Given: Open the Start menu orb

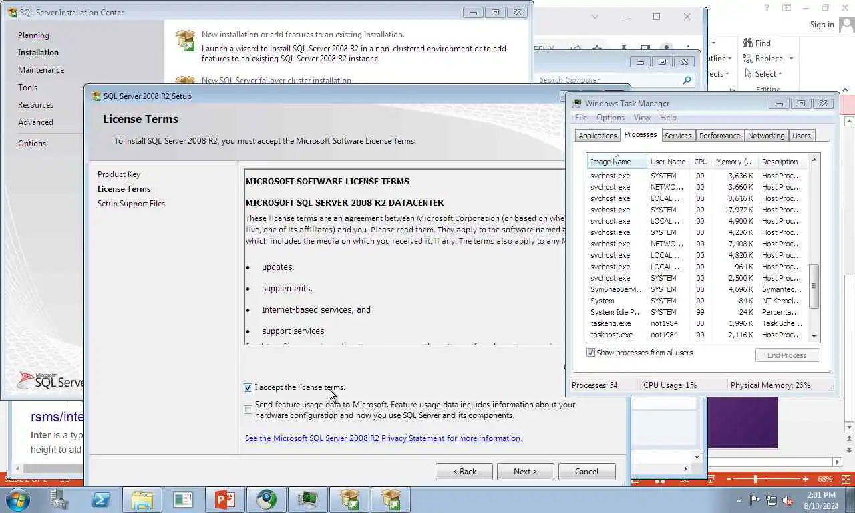Looking at the screenshot, I should pyautogui.click(x=17, y=500).
